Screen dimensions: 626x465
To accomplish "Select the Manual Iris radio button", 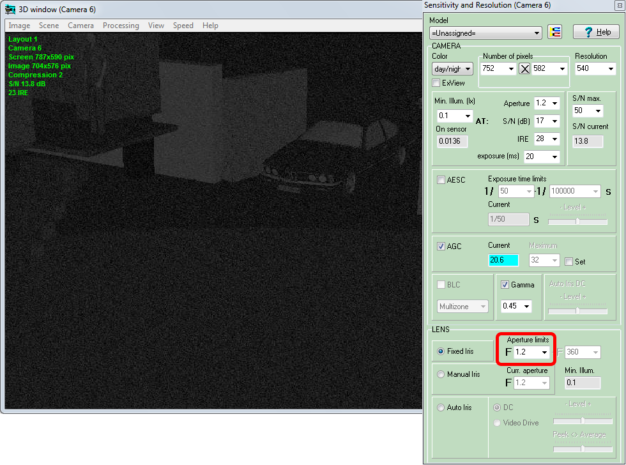I will 440,374.
